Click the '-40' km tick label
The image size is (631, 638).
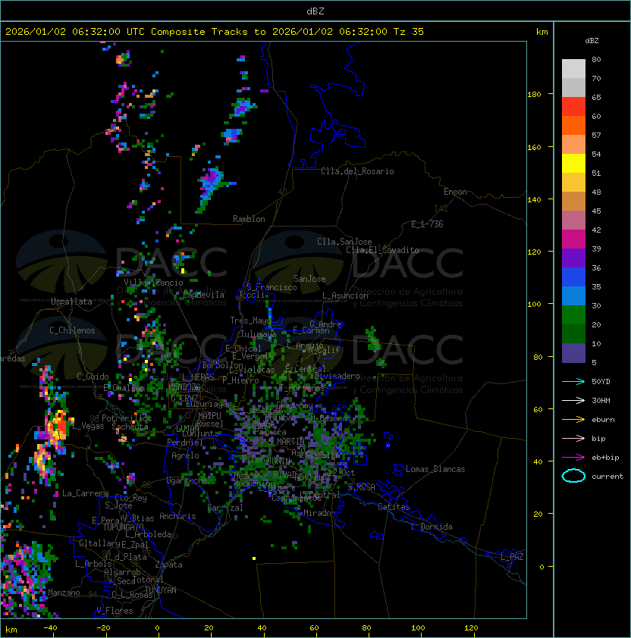click(51, 628)
